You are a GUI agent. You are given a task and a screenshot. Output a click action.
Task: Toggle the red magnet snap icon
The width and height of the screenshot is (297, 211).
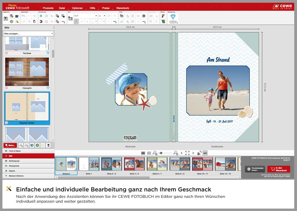(x=41, y=21)
